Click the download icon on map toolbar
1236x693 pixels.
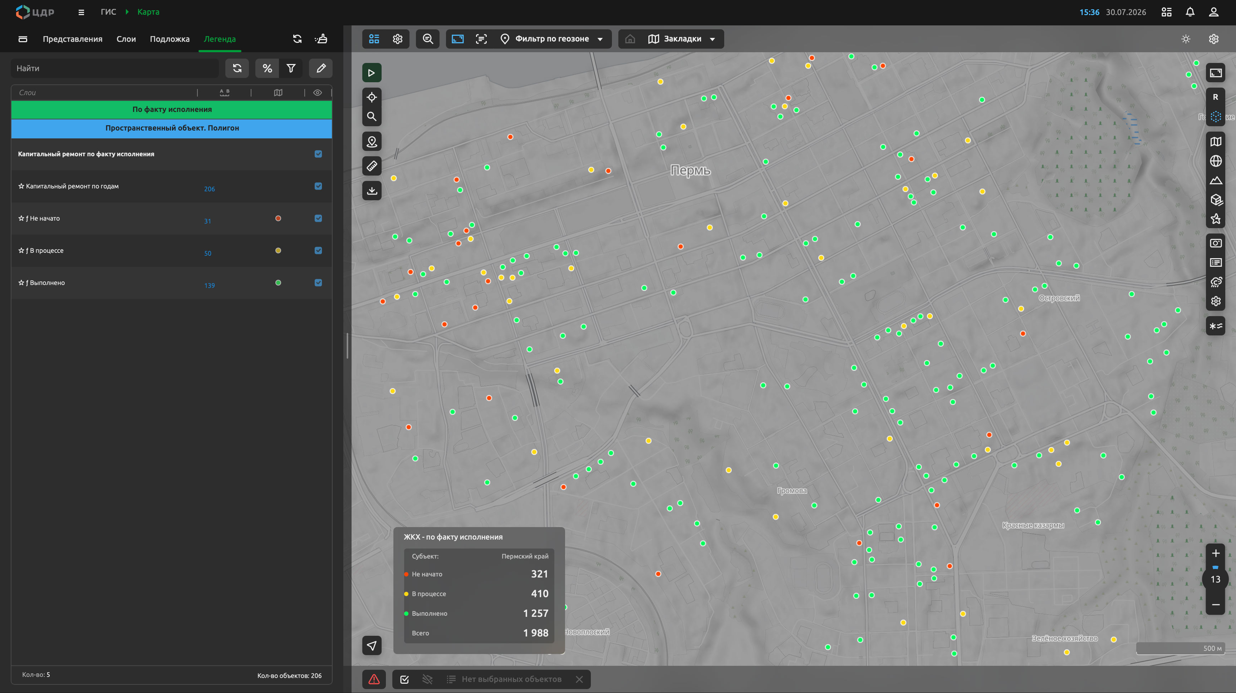click(x=371, y=190)
